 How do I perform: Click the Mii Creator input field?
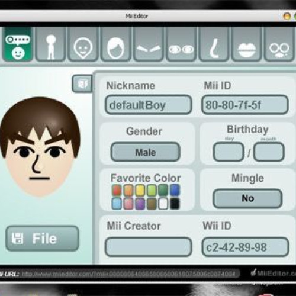click(x=149, y=247)
